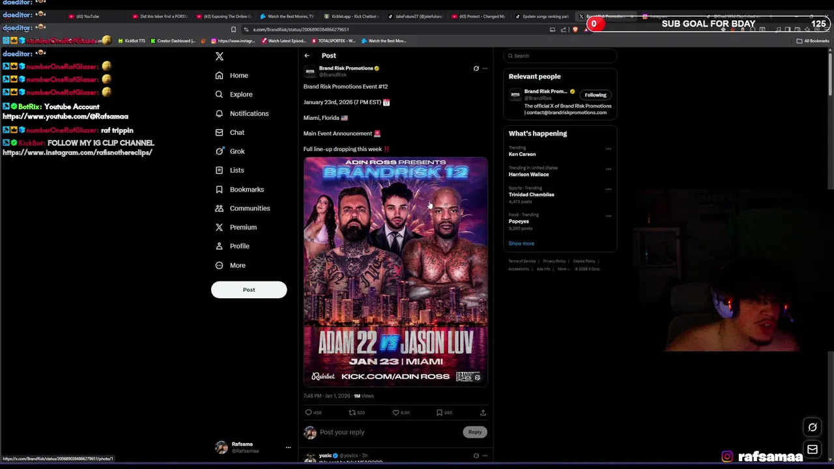834x469 pixels.
Task: Click the reply comment icon
Action: 309,412
